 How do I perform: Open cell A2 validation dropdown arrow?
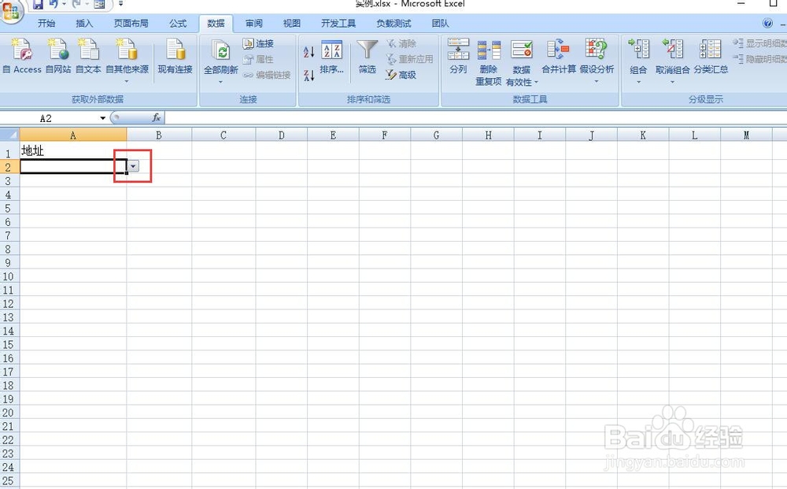tap(133, 166)
